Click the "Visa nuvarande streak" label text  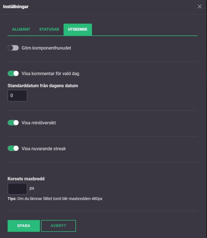click(44, 149)
